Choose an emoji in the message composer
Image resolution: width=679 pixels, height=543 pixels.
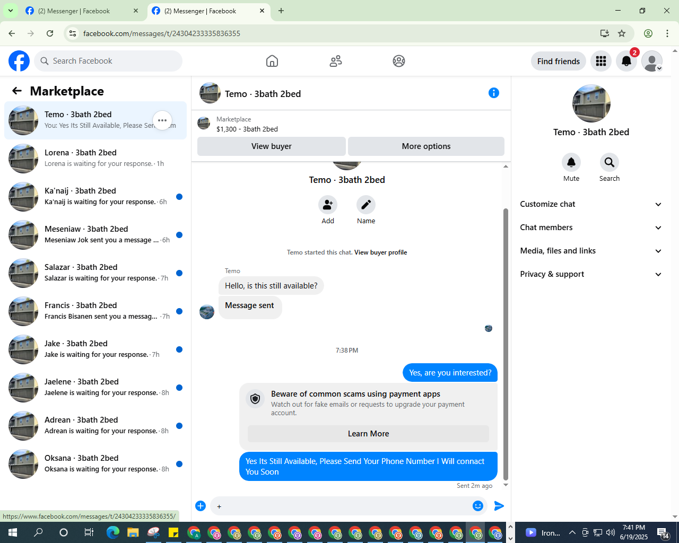coord(478,506)
